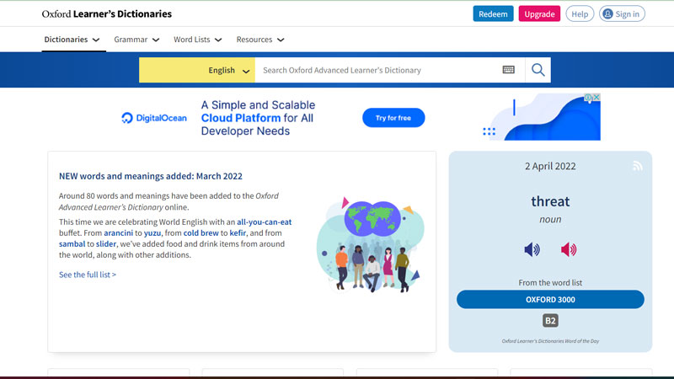Click the word 'noun' label
The image size is (674, 379).
tap(550, 220)
